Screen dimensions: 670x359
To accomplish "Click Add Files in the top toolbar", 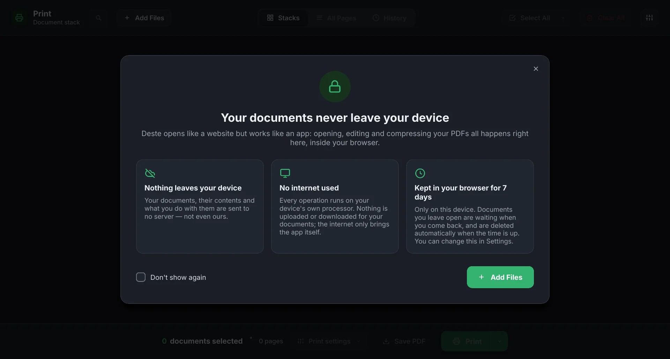I will (144, 18).
